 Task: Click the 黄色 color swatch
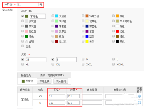tap(87, 41)
